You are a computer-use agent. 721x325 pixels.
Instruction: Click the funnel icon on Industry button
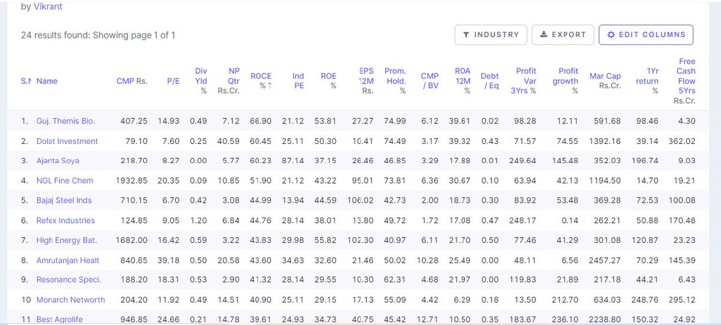[466, 35]
